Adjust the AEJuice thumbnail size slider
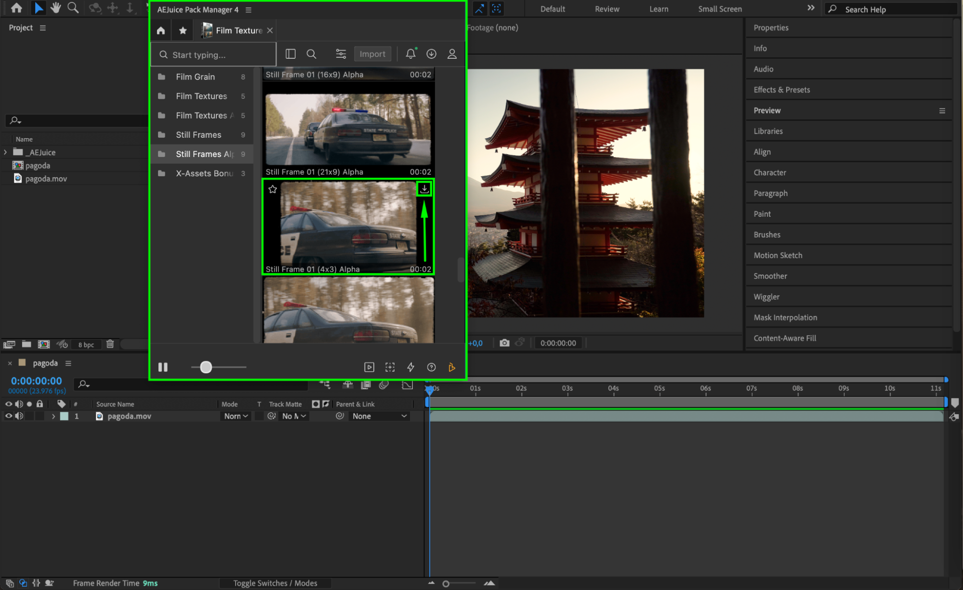 (x=206, y=367)
